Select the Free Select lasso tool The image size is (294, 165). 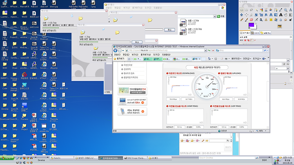pos(252,10)
